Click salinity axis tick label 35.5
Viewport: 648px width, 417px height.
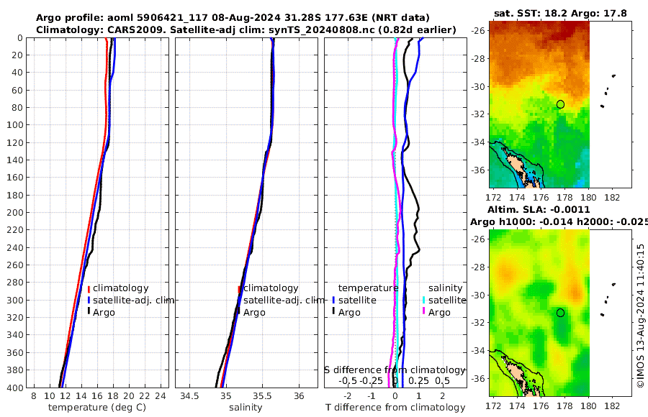pyautogui.click(x=262, y=396)
